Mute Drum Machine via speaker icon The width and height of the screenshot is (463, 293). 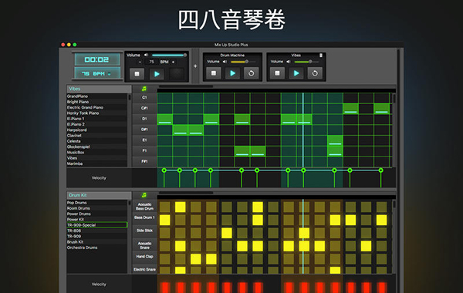(x=225, y=62)
